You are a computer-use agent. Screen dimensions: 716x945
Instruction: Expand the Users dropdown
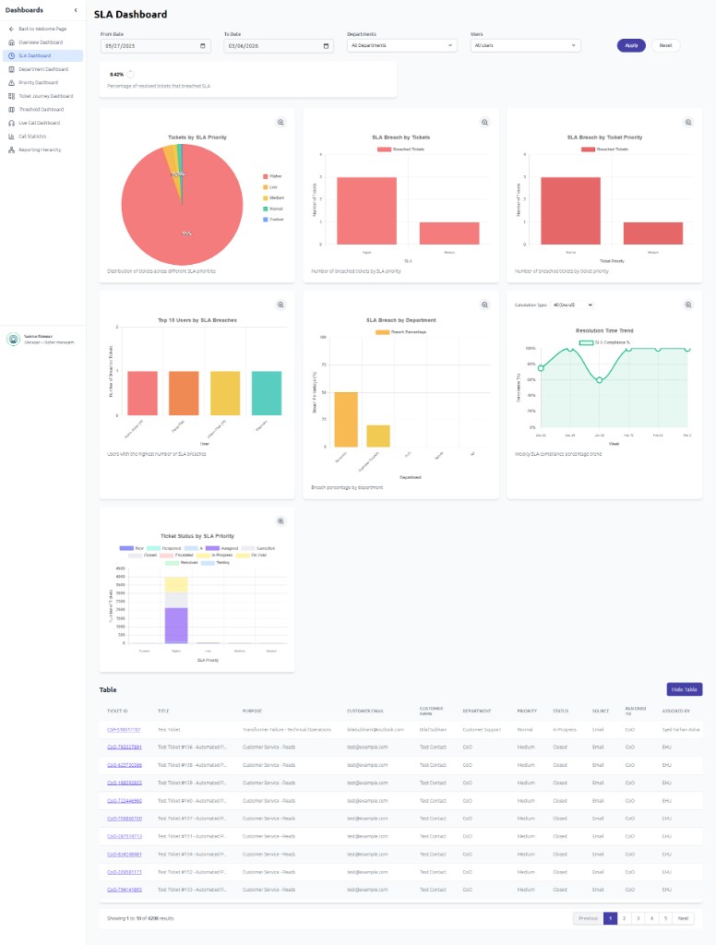(525, 45)
